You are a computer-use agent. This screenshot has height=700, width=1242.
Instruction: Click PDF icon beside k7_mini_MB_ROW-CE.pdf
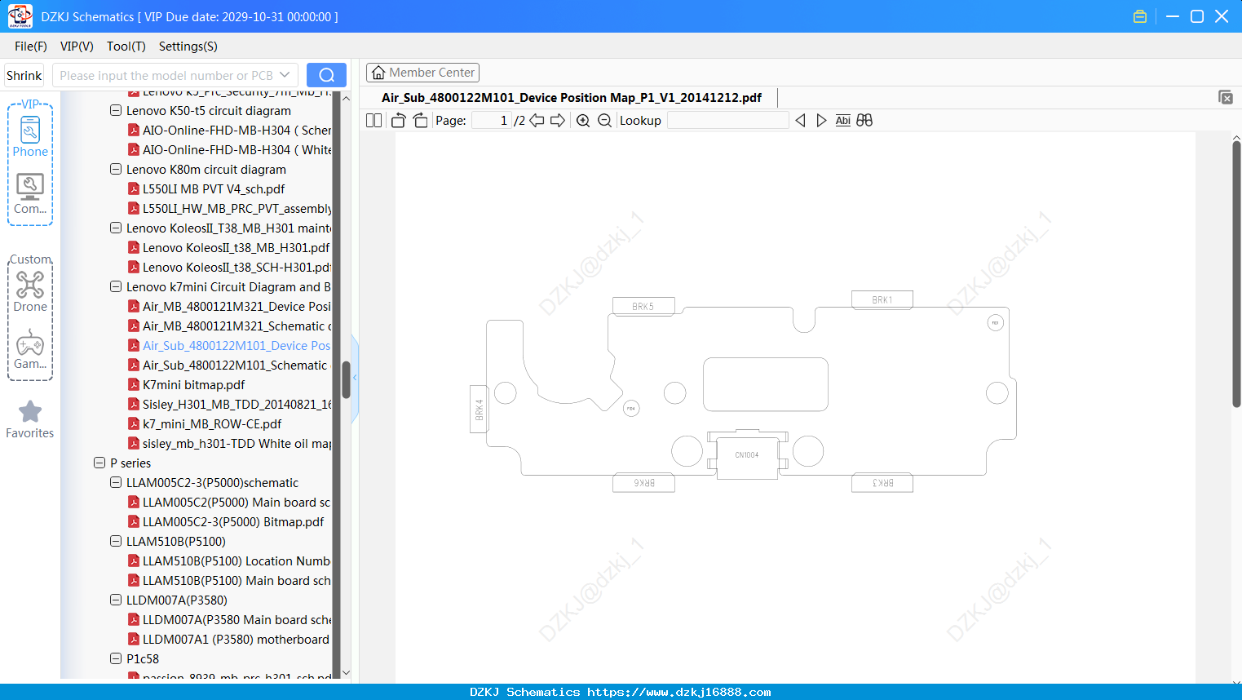pos(134,423)
